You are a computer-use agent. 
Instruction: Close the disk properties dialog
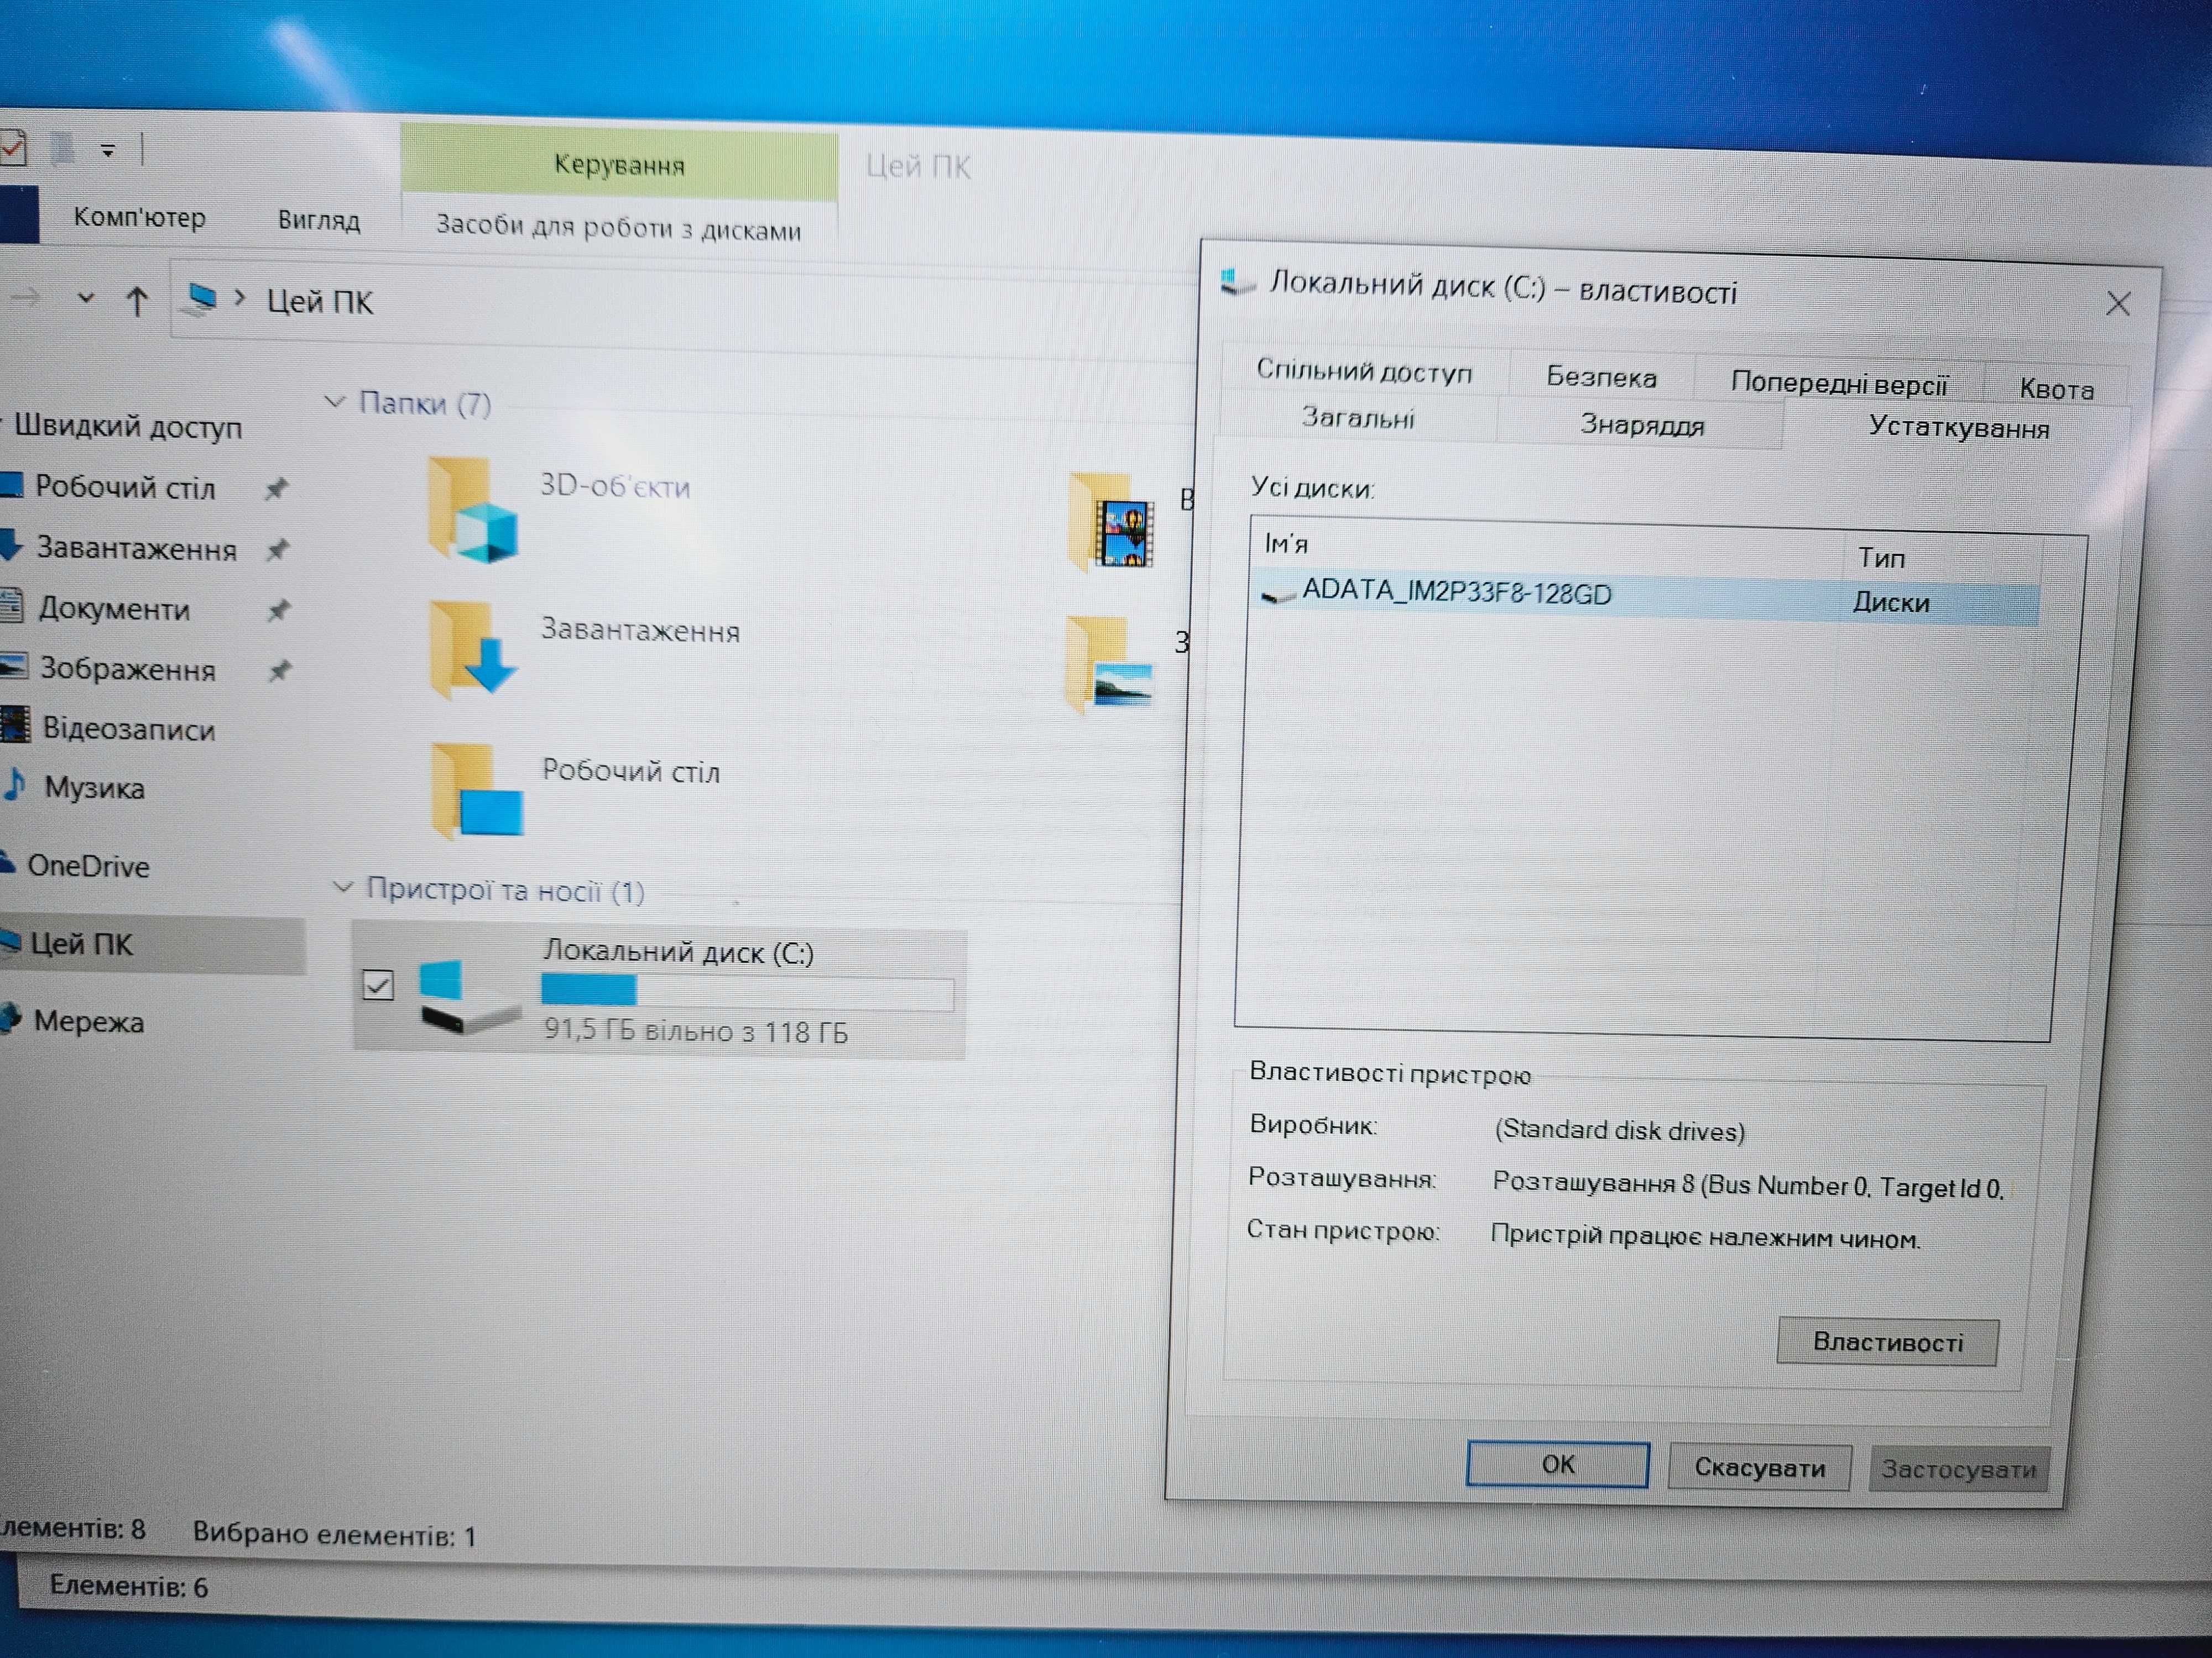point(2117,304)
